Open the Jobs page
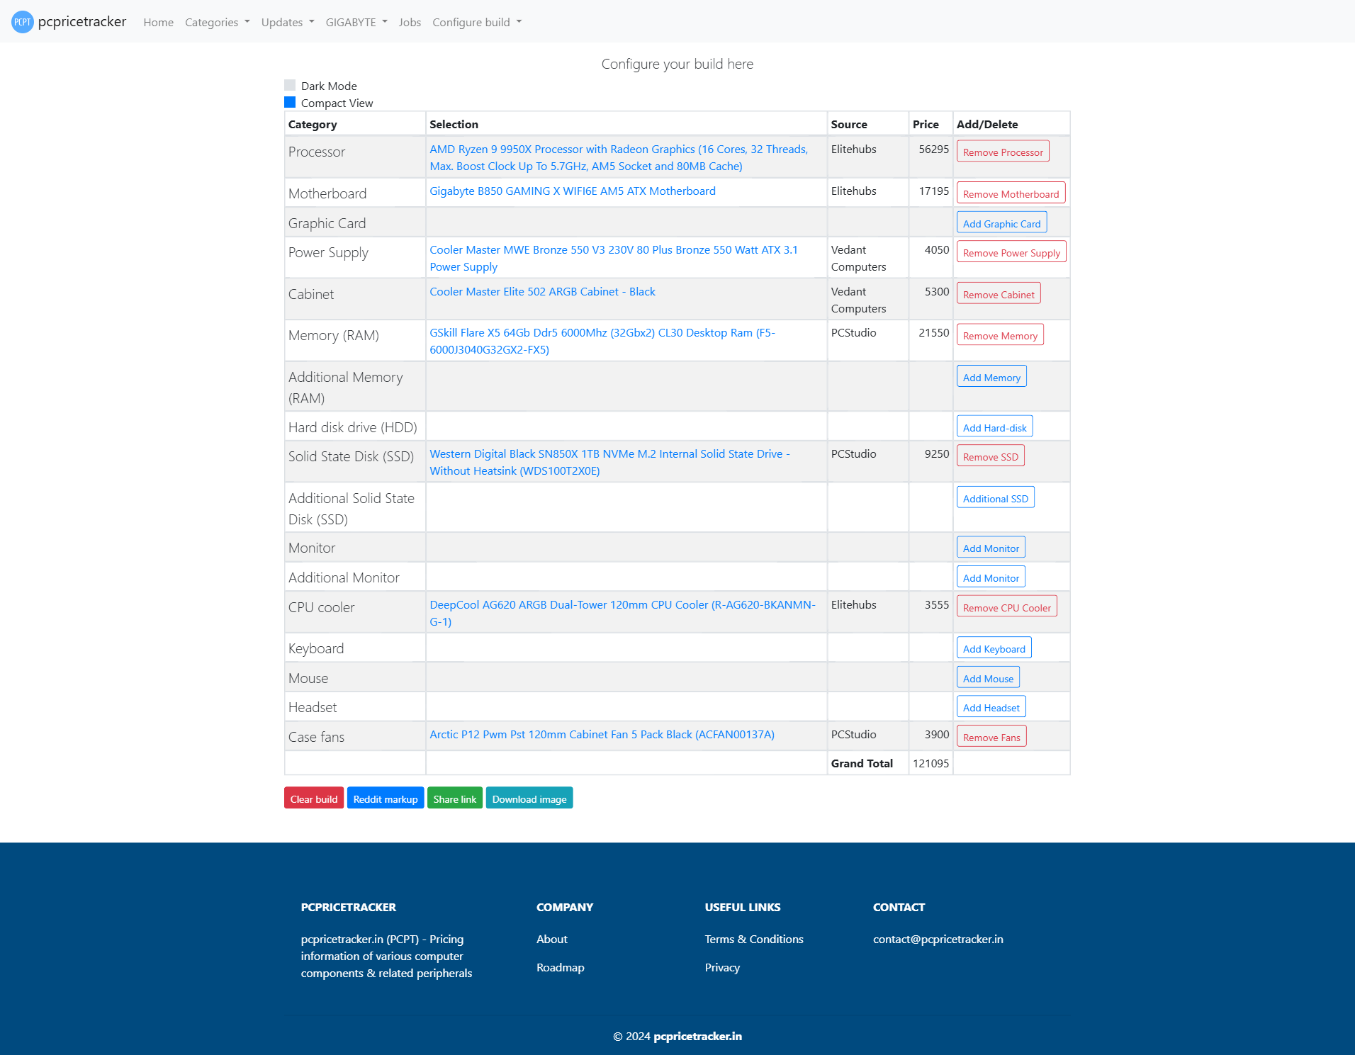Image resolution: width=1355 pixels, height=1055 pixels. pos(410,22)
